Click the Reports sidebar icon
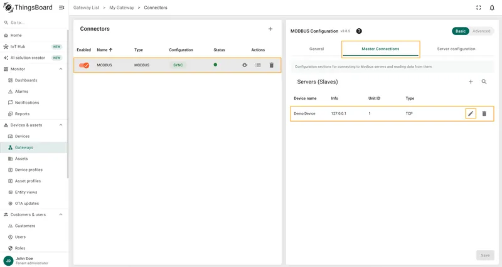The height and width of the screenshot is (267, 502). (x=10, y=114)
